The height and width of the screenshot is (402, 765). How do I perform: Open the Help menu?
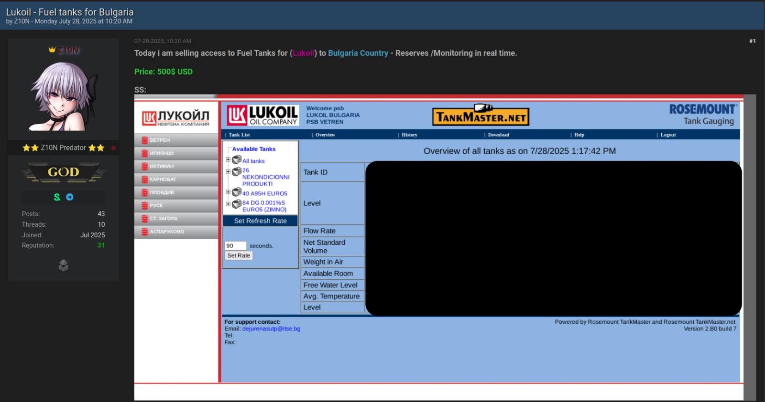579,135
